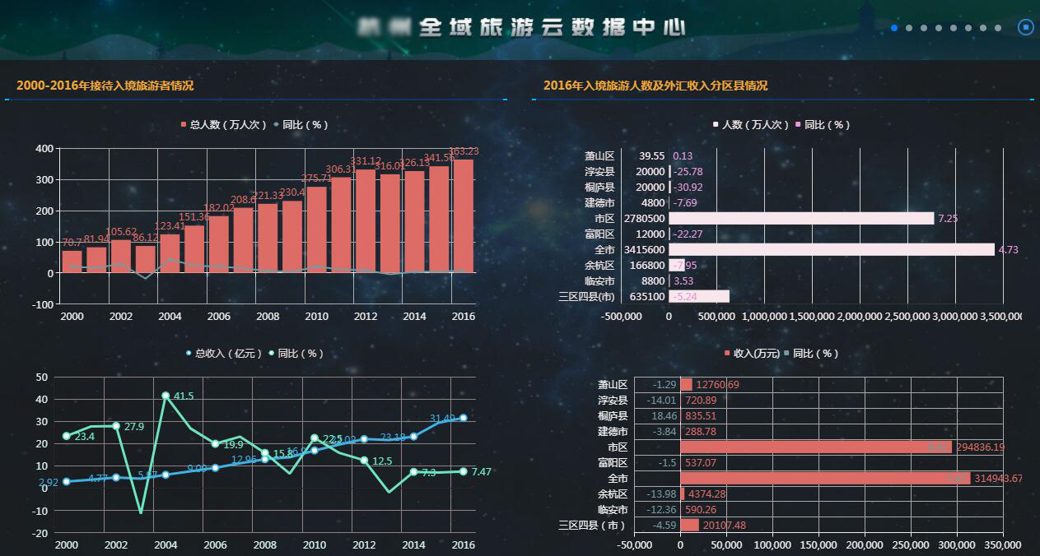
Task: Toggle 同比（%） legend in district income chart
Action: coord(812,354)
